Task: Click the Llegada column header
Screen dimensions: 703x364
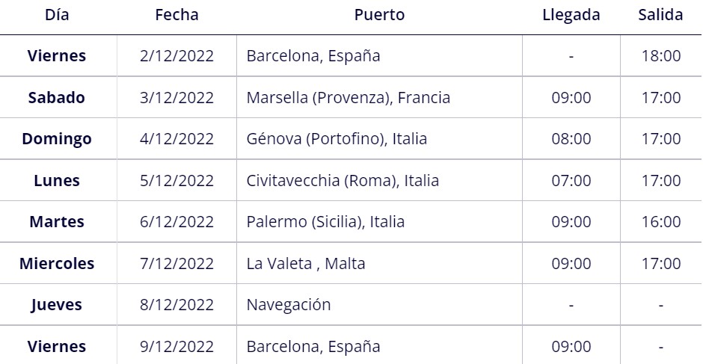Action: pyautogui.click(x=571, y=15)
